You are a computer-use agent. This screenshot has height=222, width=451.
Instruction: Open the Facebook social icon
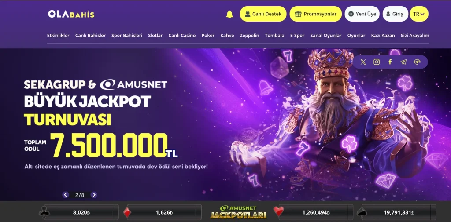(390, 62)
